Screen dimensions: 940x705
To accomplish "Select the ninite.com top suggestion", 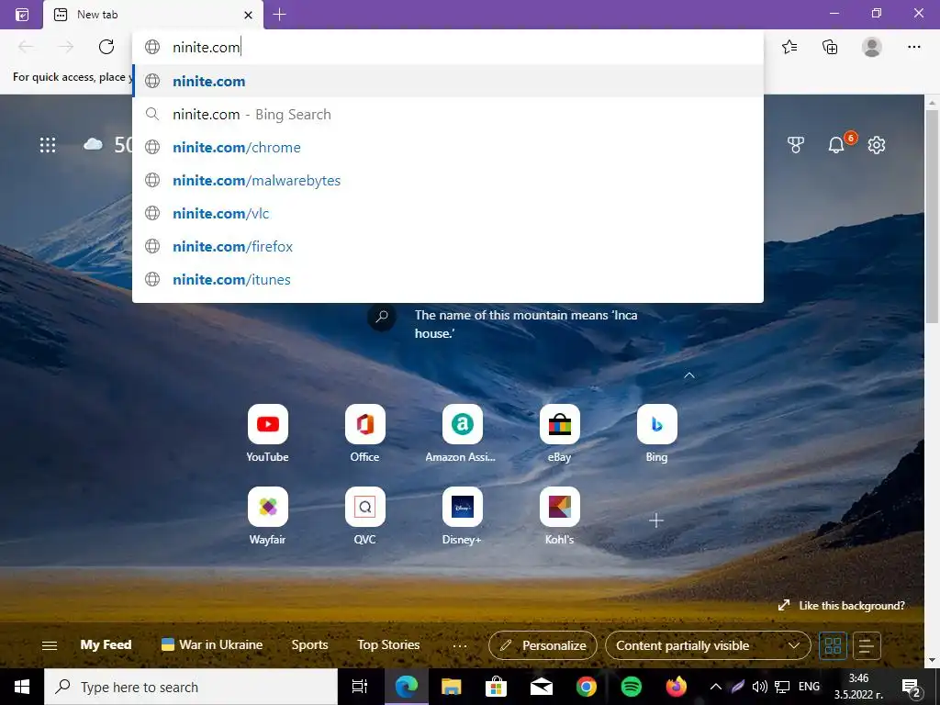I will tap(448, 81).
